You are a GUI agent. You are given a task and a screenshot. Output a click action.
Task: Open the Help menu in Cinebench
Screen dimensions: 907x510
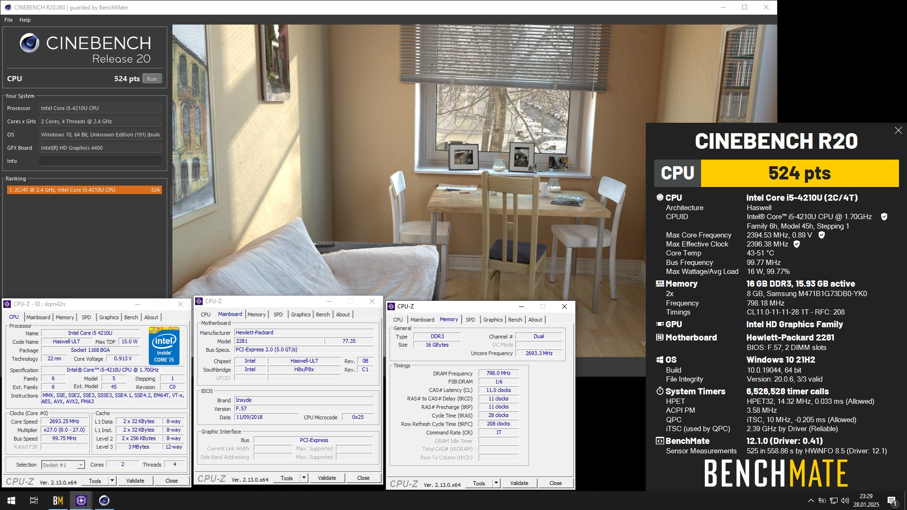point(25,20)
